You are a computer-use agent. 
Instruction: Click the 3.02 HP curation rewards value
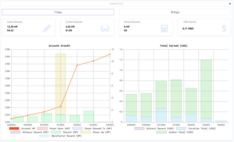pyautogui.click(x=70, y=27)
